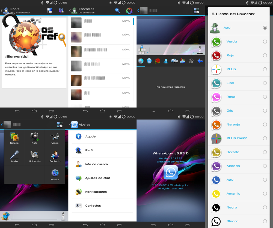Tap the spy avatar icon in Contactos header
Screen dimensions: 273x228
point(74,11)
